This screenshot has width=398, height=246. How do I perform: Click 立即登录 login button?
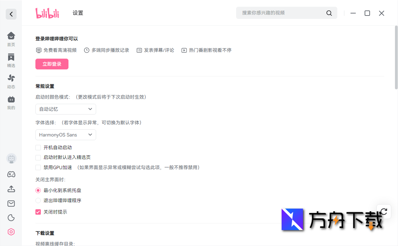coord(52,64)
